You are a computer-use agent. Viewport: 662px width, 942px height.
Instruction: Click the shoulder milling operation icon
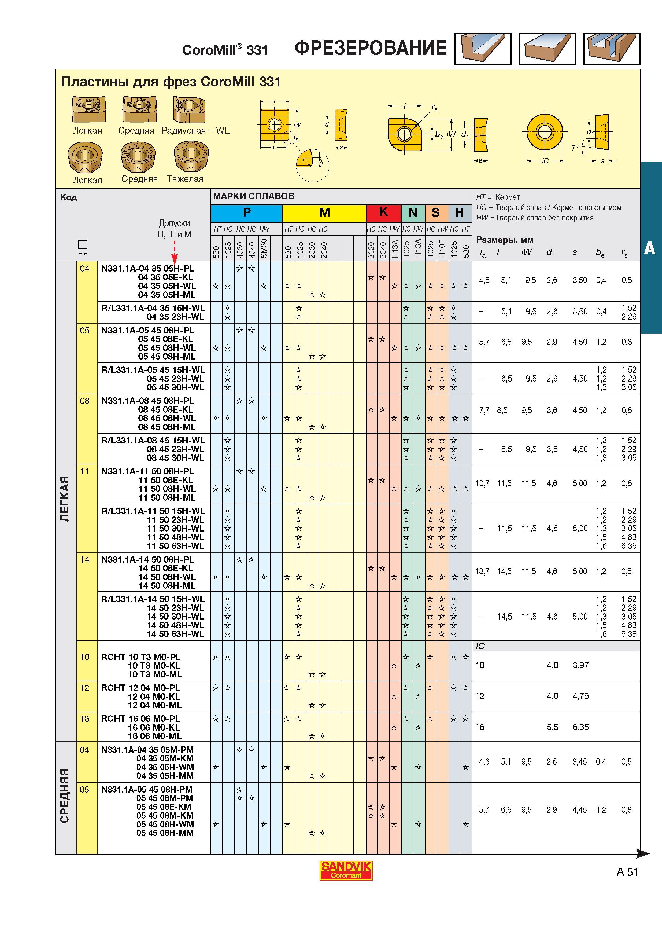click(x=482, y=49)
